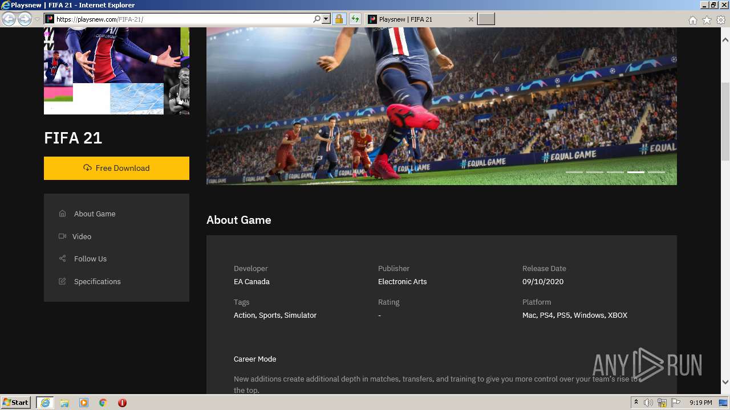Image resolution: width=730 pixels, height=410 pixels.
Task: Open Opera from the taskbar
Action: (x=122, y=403)
